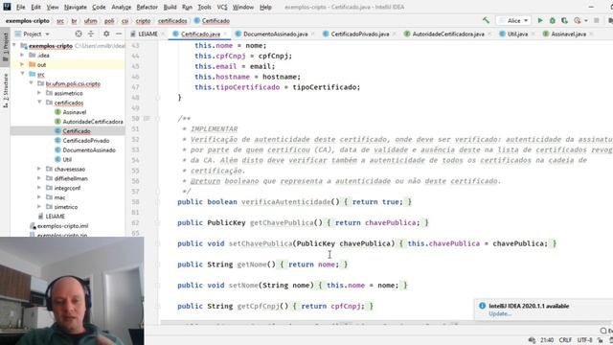Open the Navigate menu
The width and height of the screenshot is (613, 345).
click(75, 7)
